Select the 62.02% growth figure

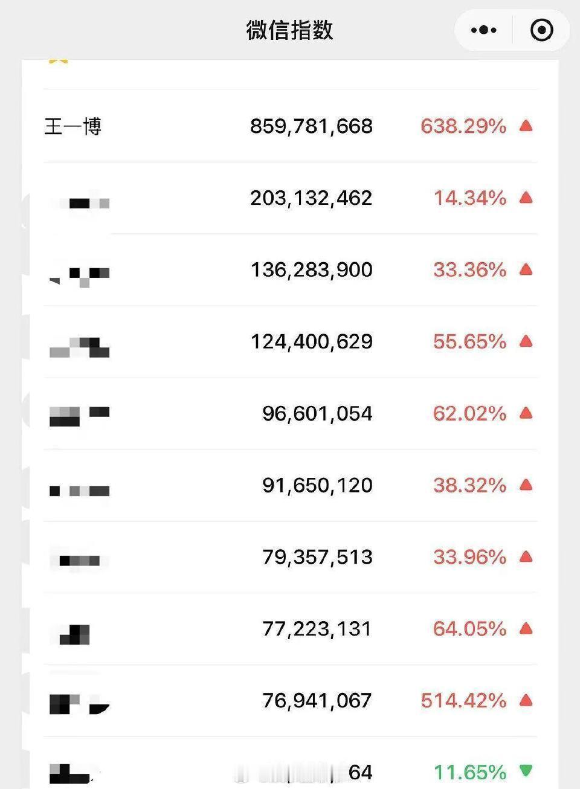tap(469, 413)
